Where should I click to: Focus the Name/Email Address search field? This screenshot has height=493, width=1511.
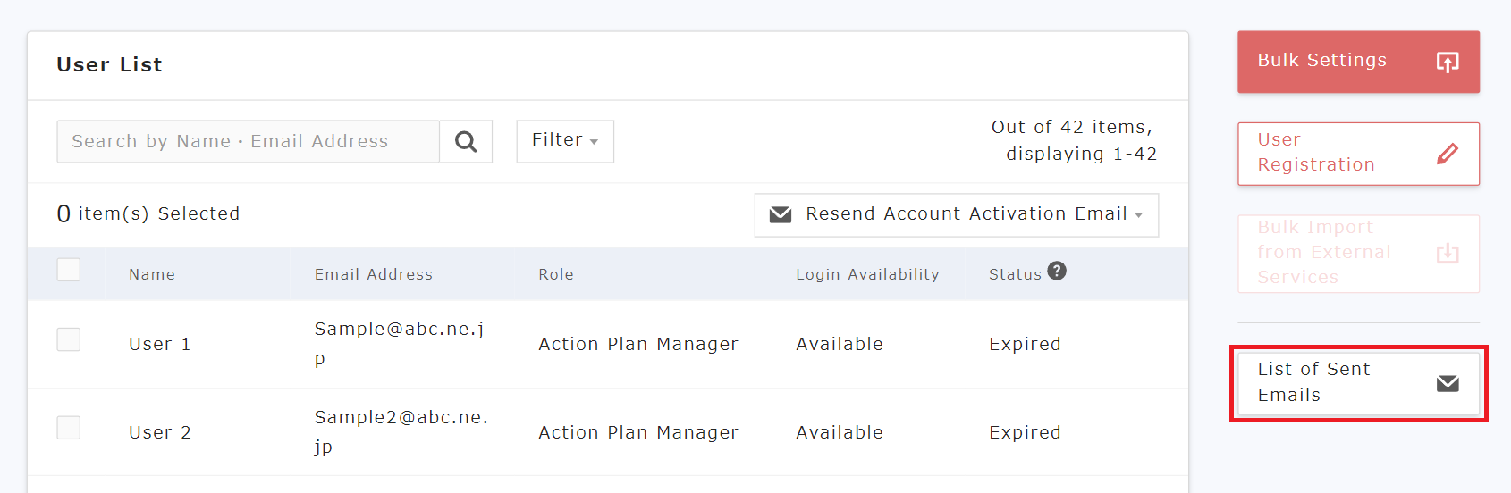tap(248, 141)
